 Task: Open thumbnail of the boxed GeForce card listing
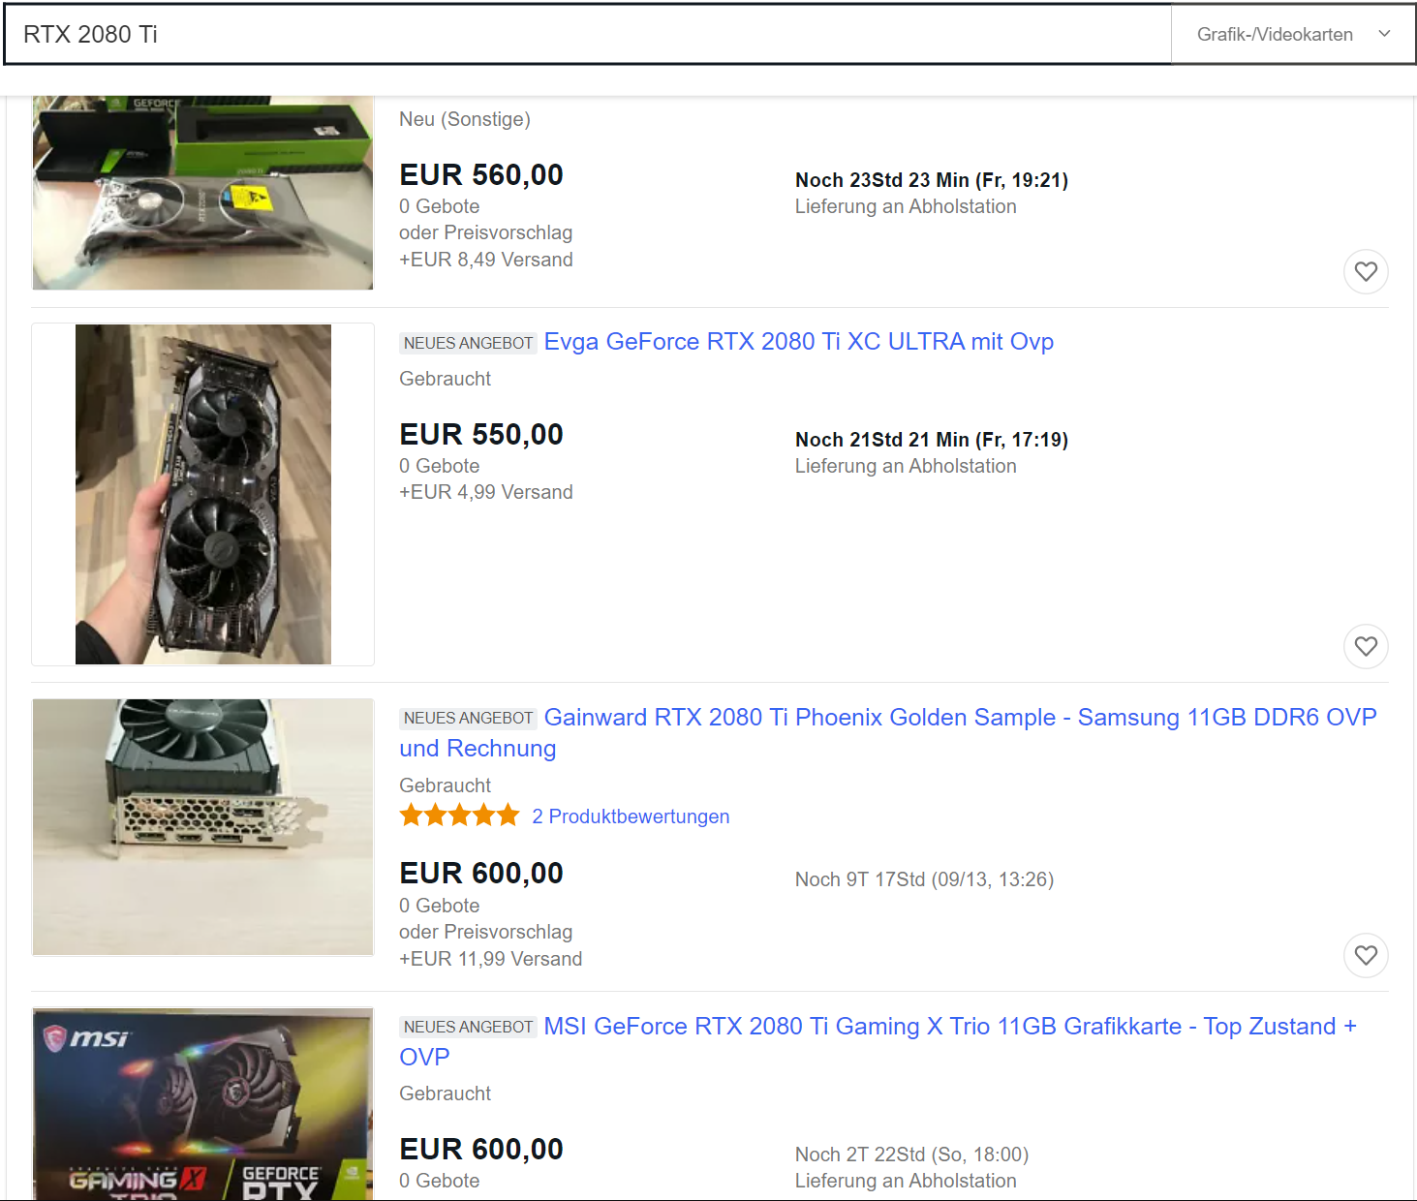[202, 193]
